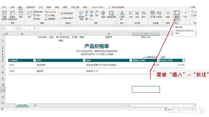Open the Screenshot (屏幕截图) dropdown
The image size is (209, 117).
[x=51, y=19]
